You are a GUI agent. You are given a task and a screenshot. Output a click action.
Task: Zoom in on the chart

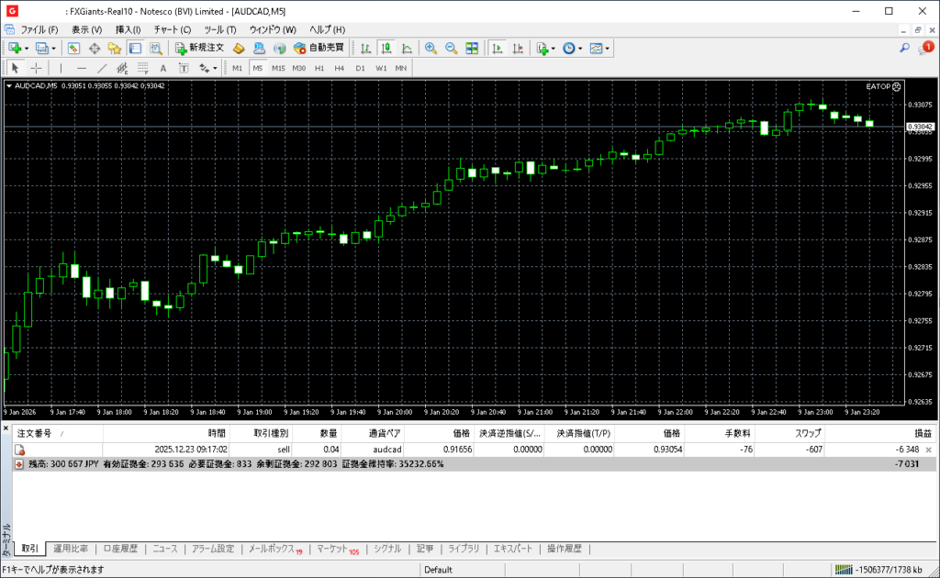pyautogui.click(x=430, y=48)
